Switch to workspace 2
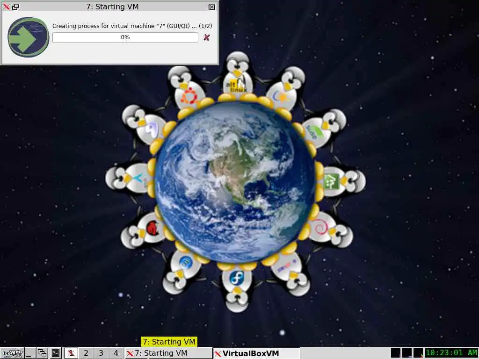 pos(86,353)
